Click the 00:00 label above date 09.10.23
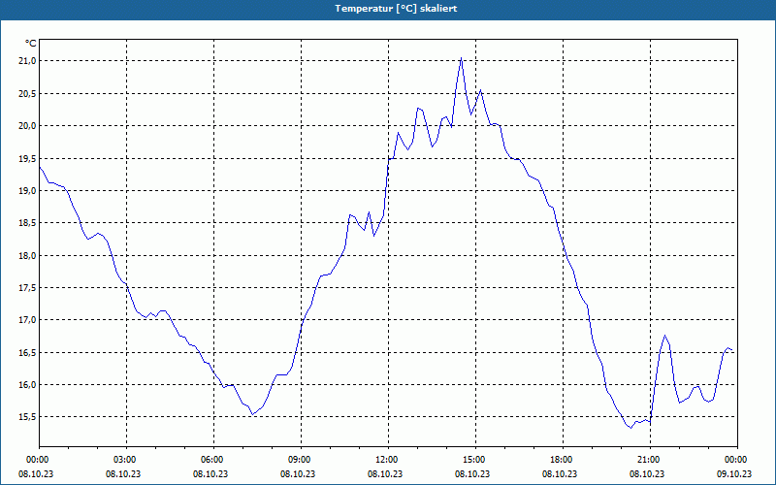This screenshot has width=776, height=485. pos(734,460)
